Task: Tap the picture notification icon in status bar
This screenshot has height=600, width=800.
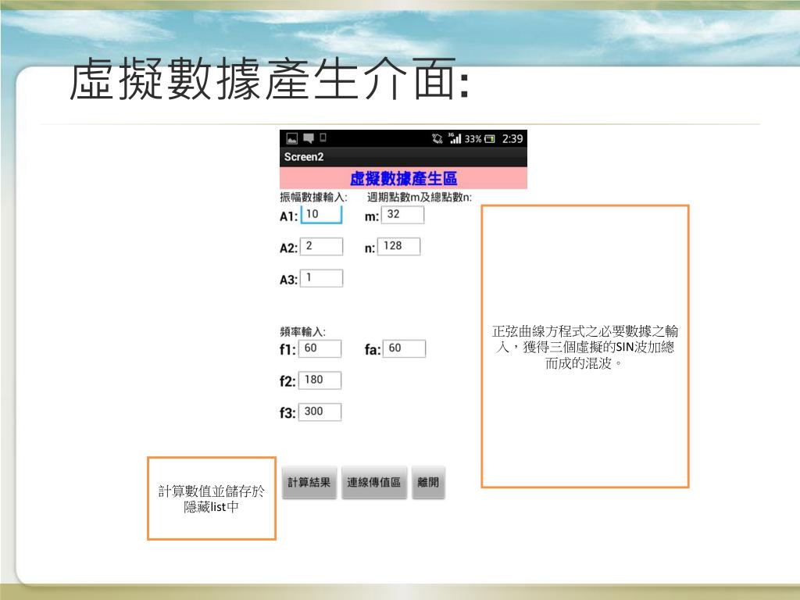Action: point(292,138)
